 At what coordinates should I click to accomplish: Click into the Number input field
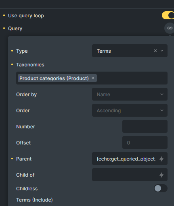tap(145, 126)
